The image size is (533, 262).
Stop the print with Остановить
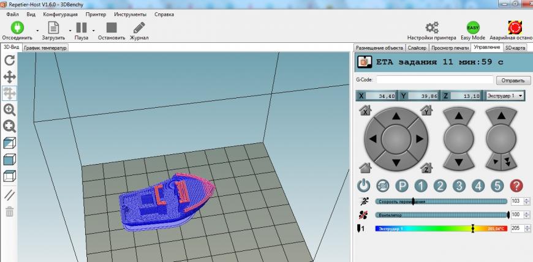coord(112,28)
